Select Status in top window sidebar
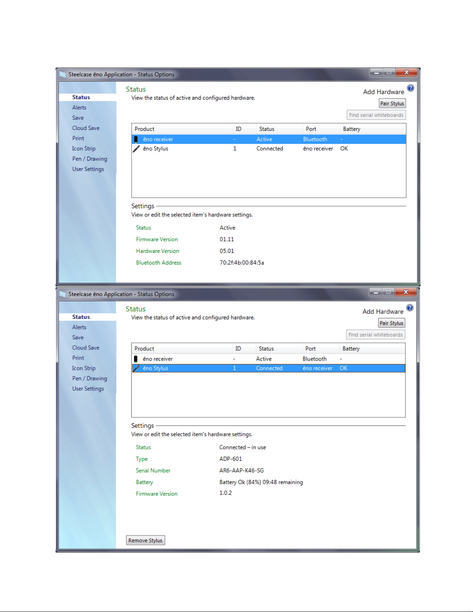 pyautogui.click(x=88, y=97)
